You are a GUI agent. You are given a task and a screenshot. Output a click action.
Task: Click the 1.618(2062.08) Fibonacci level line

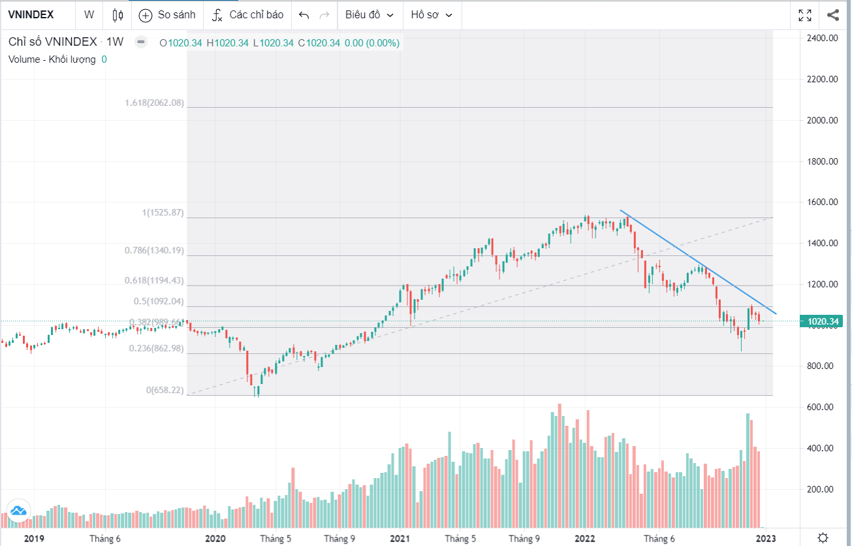[457, 107]
